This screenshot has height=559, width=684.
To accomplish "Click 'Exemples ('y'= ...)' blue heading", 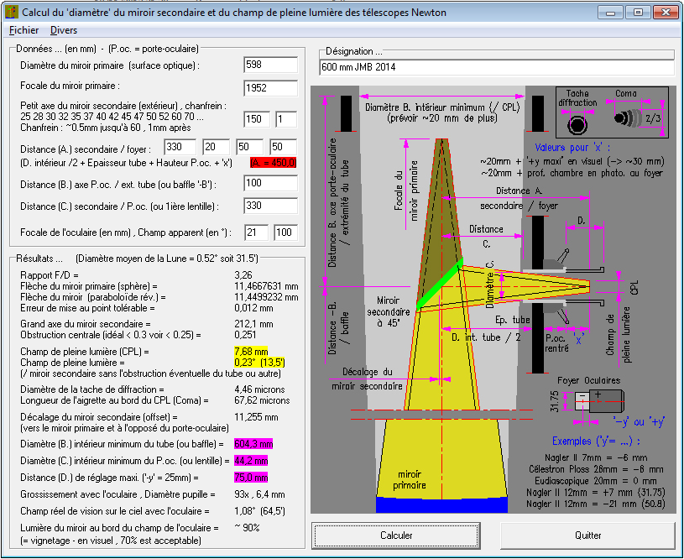I will pos(595,441).
